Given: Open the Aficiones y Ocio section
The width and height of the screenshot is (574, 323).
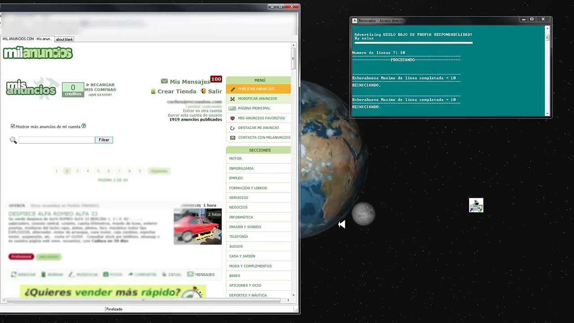Looking at the screenshot, I should tap(258, 285).
